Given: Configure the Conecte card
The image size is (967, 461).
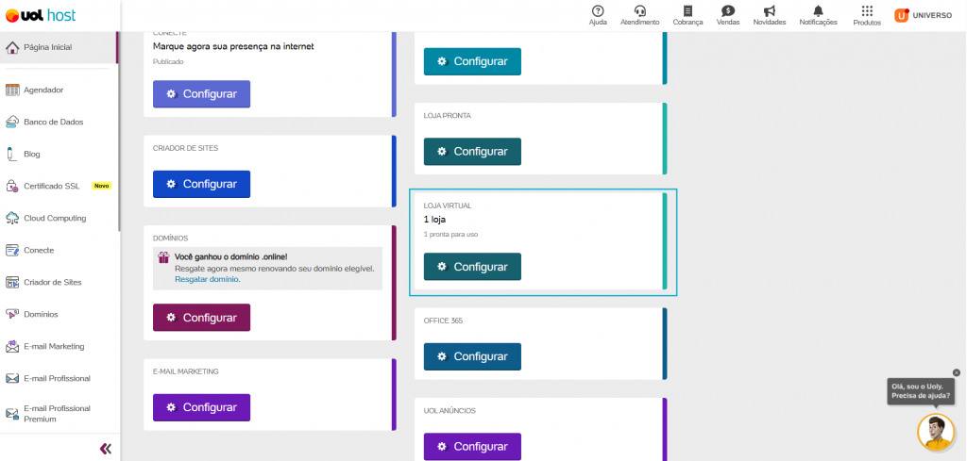Looking at the screenshot, I should (202, 94).
